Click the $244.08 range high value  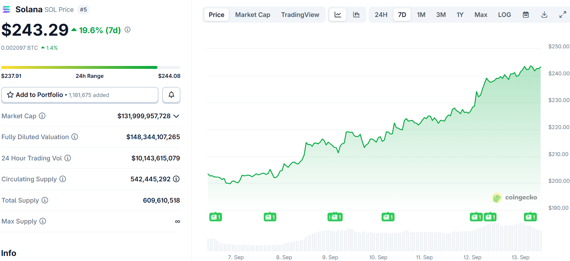[x=169, y=76]
